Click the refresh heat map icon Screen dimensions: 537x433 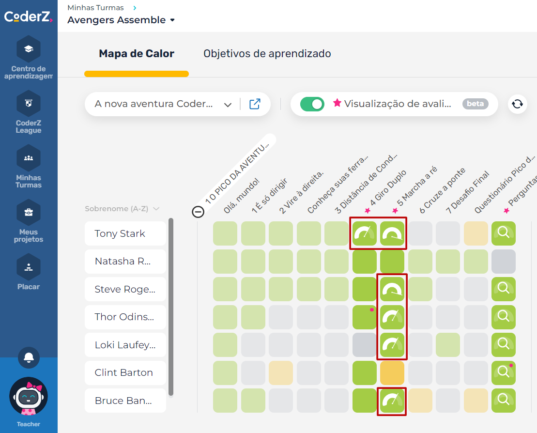(x=517, y=104)
